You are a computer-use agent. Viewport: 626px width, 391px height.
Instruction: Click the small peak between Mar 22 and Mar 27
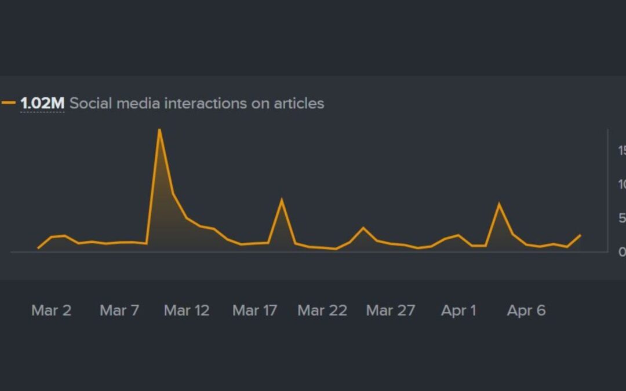(363, 228)
